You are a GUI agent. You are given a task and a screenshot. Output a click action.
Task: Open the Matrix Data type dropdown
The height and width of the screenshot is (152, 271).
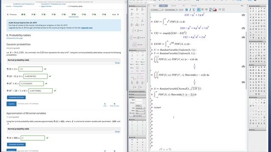click(x=140, y=113)
